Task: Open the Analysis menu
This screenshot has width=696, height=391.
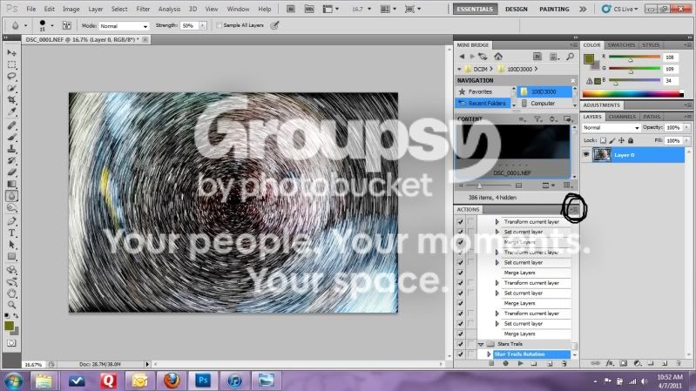Action: (169, 9)
